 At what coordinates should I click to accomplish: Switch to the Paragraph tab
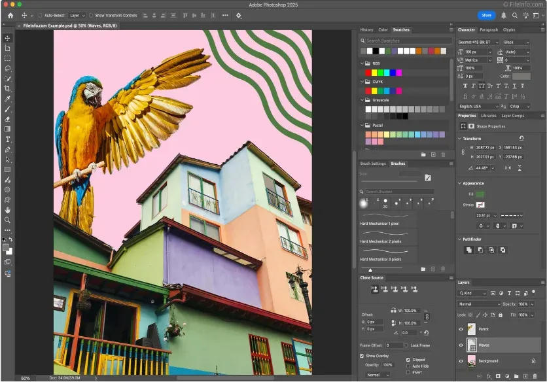[489, 29]
